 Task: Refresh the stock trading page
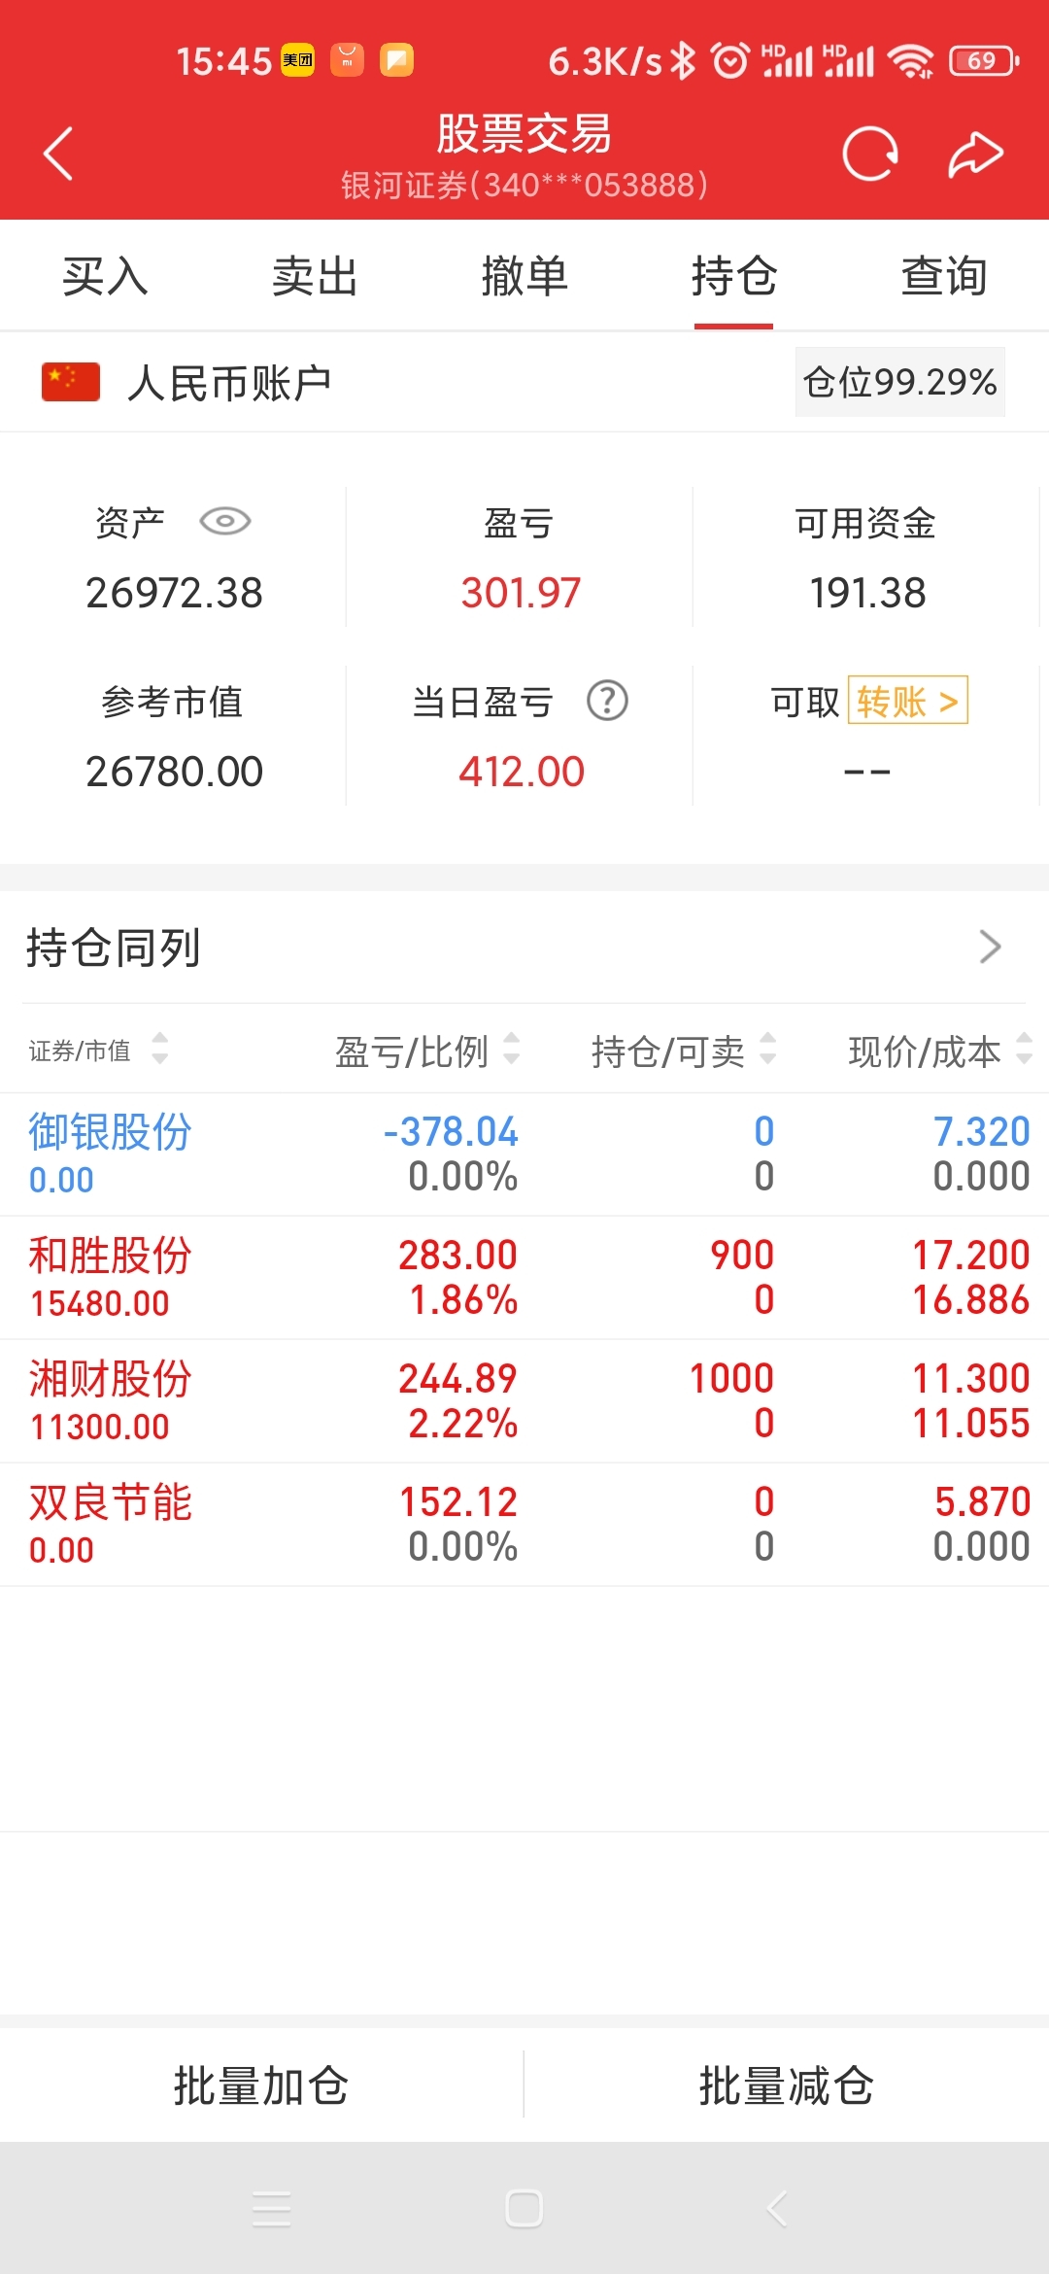click(x=870, y=154)
